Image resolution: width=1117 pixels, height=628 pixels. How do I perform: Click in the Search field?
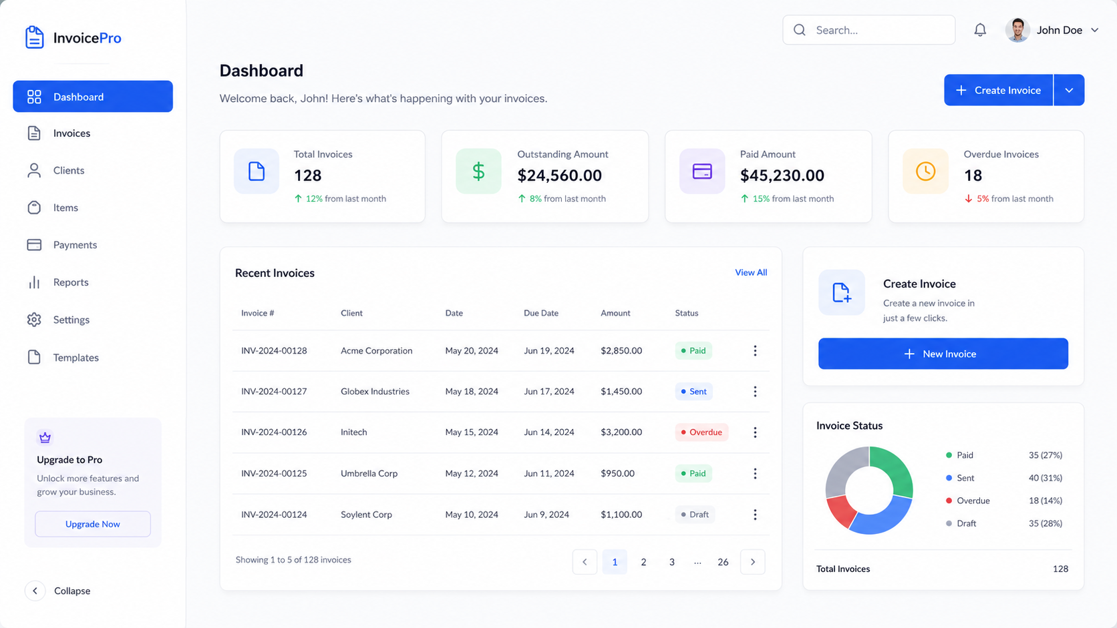[x=869, y=30]
